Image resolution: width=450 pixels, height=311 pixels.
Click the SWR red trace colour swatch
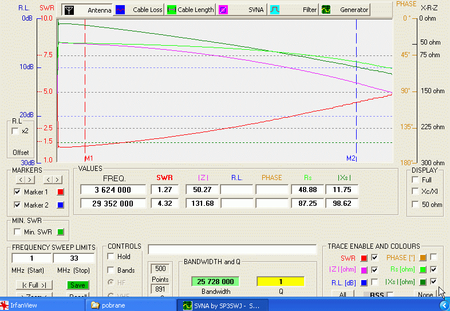click(364, 258)
